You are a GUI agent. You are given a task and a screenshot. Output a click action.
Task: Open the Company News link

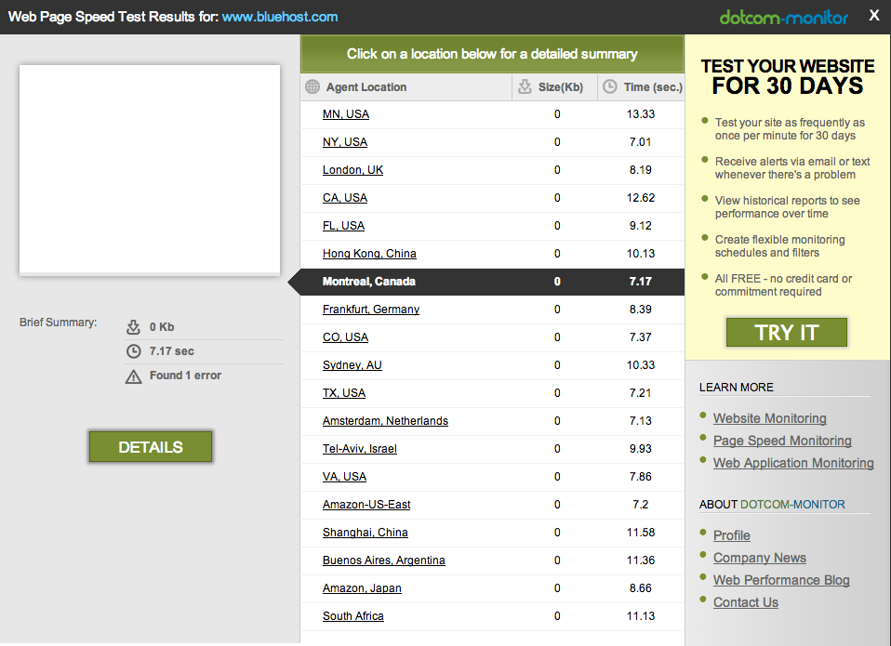coord(760,558)
